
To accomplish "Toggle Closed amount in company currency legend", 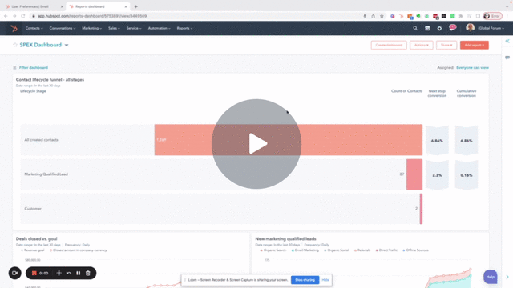I will [79, 250].
